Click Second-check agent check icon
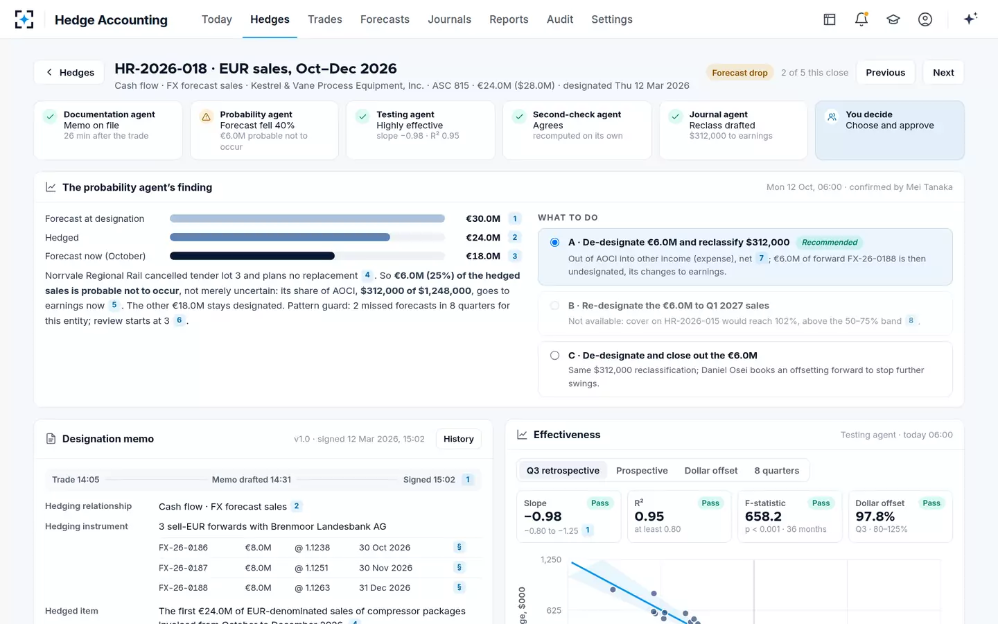 (519, 117)
